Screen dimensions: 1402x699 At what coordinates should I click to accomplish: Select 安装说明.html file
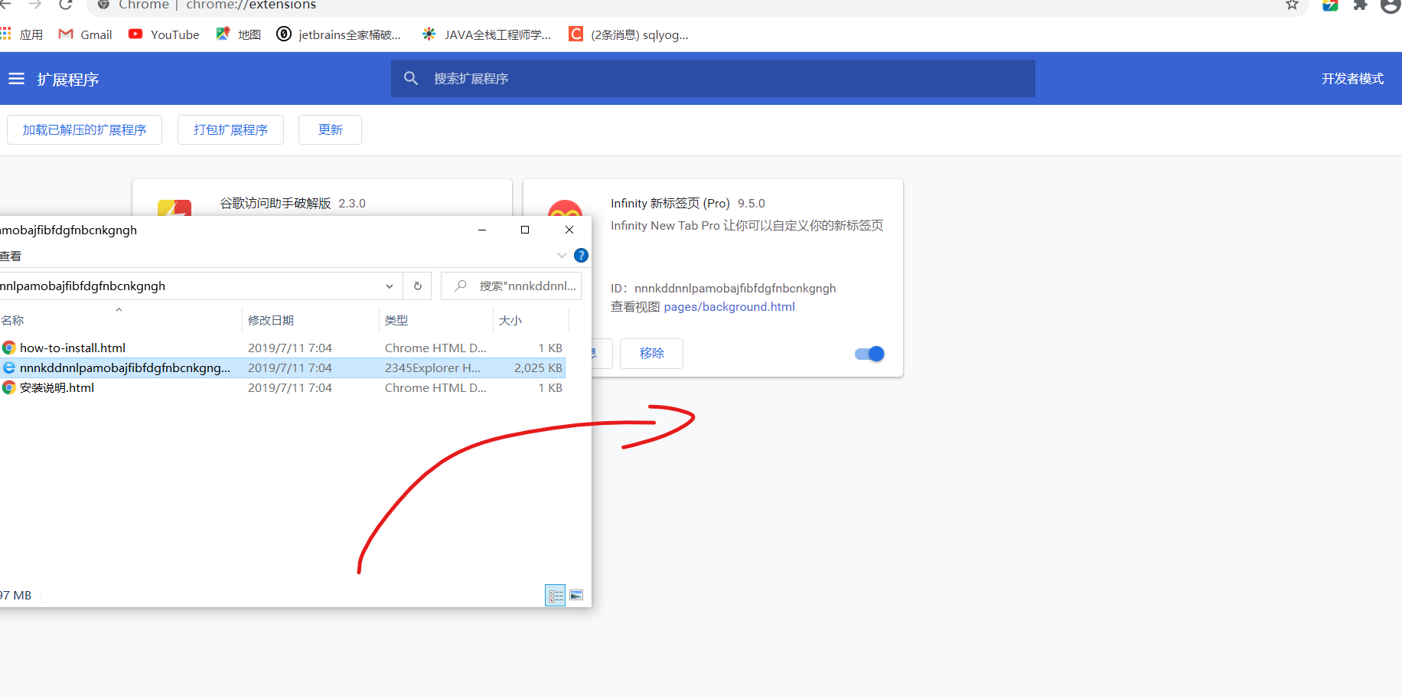[x=57, y=387]
